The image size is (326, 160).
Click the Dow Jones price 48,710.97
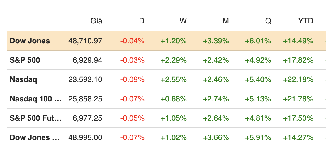click(85, 41)
